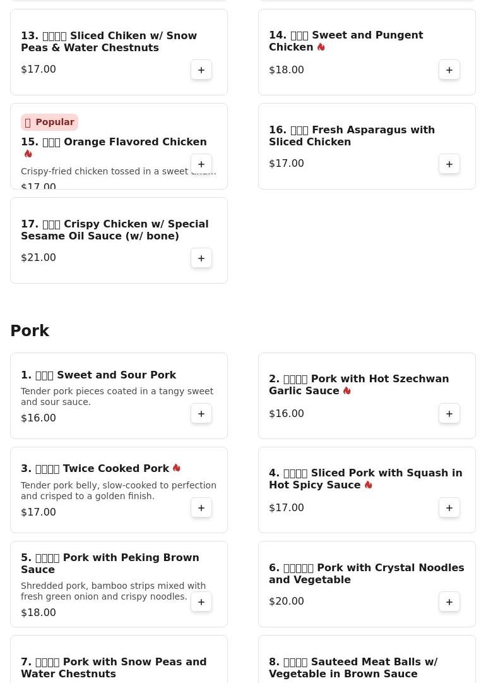This screenshot has width=486, height=683.
Task: Click the Popular badge on item 15
Action: pyautogui.click(x=49, y=122)
